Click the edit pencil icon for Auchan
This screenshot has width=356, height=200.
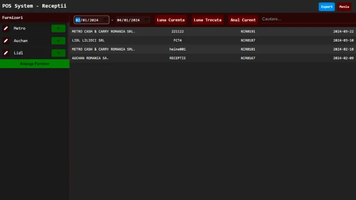tap(6, 41)
